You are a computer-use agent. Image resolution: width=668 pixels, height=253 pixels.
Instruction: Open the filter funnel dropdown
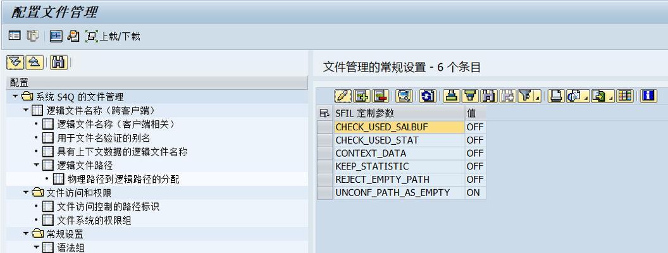pyautogui.click(x=529, y=96)
